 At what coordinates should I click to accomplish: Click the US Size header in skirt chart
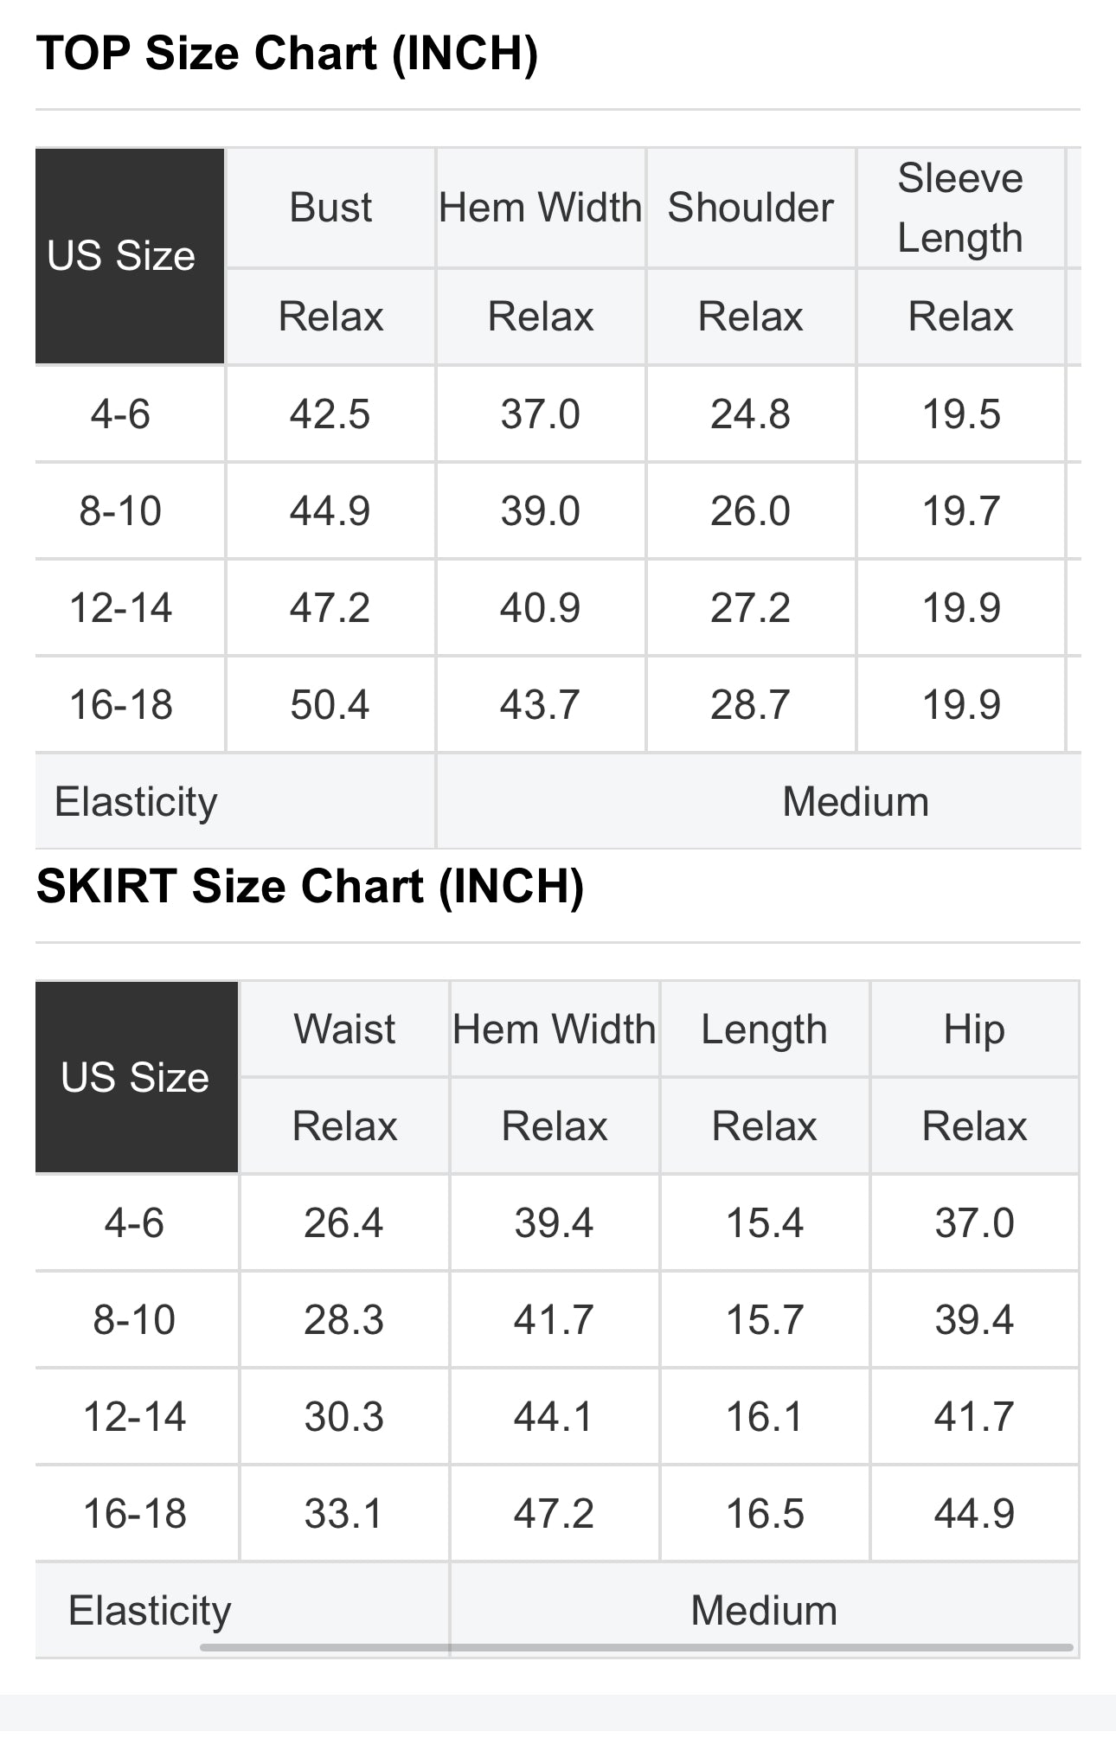tap(135, 1078)
